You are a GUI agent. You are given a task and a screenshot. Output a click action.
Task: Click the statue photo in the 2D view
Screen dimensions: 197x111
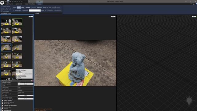pyautogui.click(x=75, y=63)
